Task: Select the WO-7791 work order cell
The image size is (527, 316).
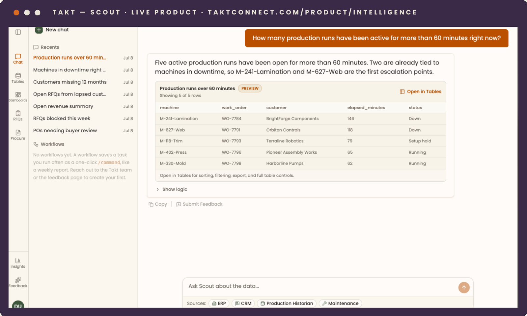Action: (x=231, y=130)
